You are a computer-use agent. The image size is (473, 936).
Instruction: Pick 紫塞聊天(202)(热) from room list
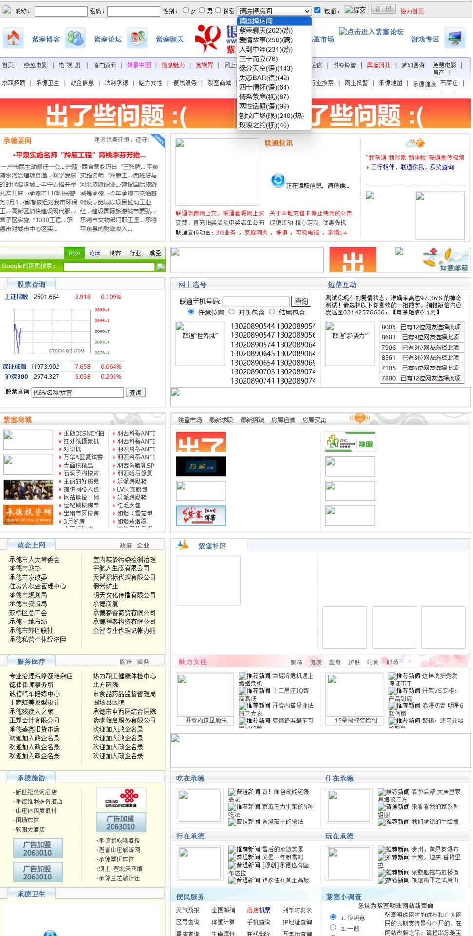tap(274, 30)
